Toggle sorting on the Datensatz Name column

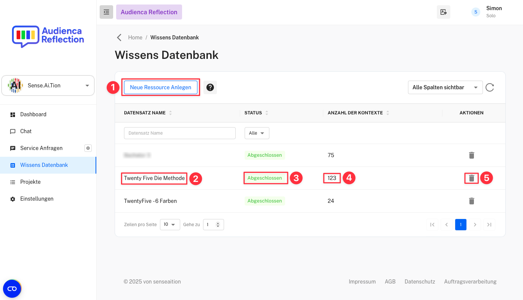point(170,112)
